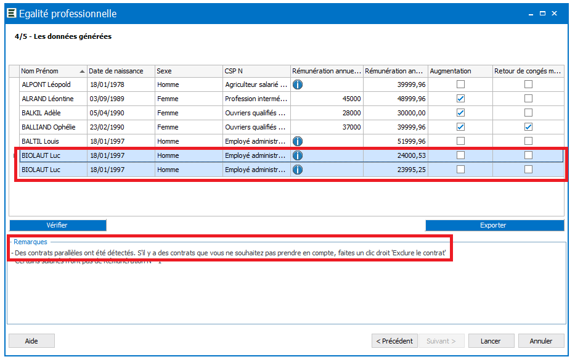Viewport: 575px width, 362px height.
Task: Click the 03/09/1989 birth date cell
Action: pos(121,99)
